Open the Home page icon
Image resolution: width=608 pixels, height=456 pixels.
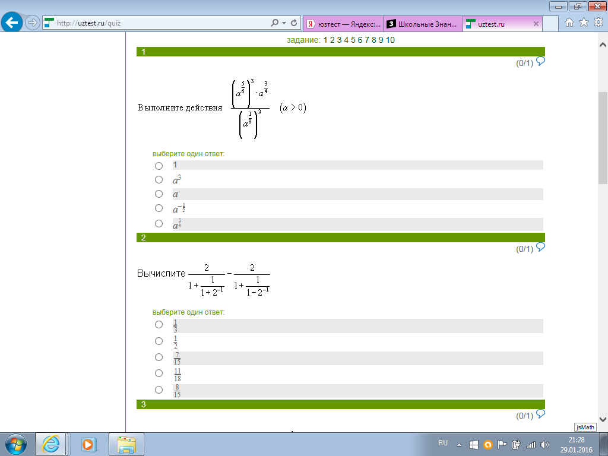coord(569,23)
